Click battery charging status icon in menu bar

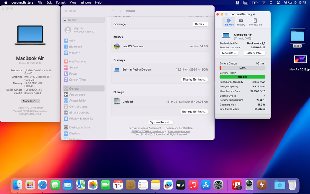point(255,2)
